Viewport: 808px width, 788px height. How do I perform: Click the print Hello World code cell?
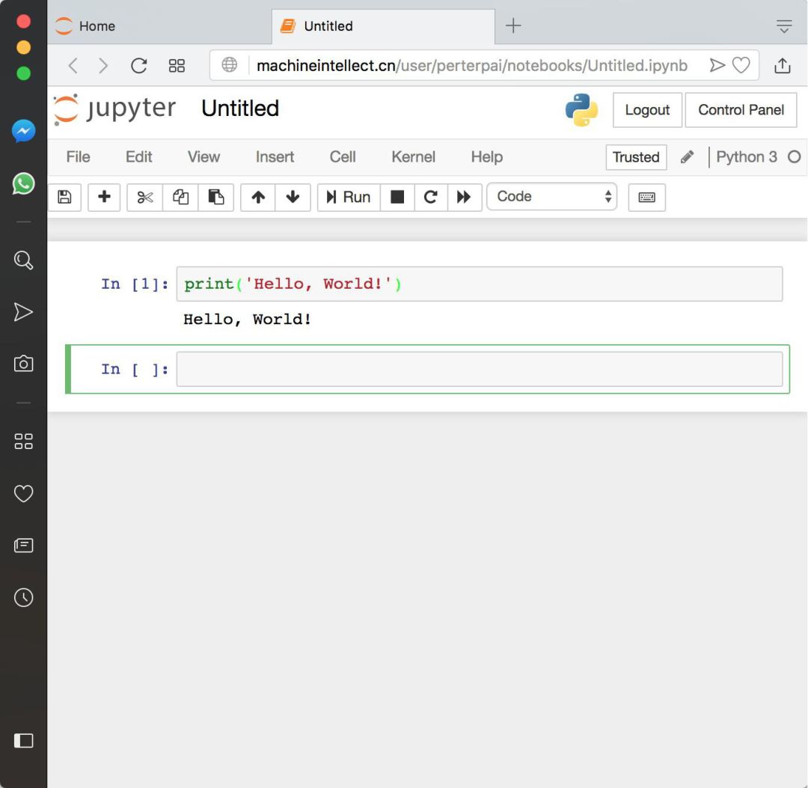(480, 284)
